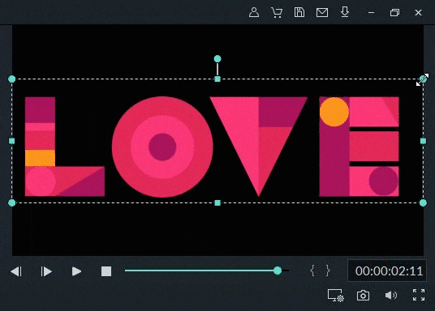Play the preview video
This screenshot has width=435, height=311.
pyautogui.click(x=76, y=271)
